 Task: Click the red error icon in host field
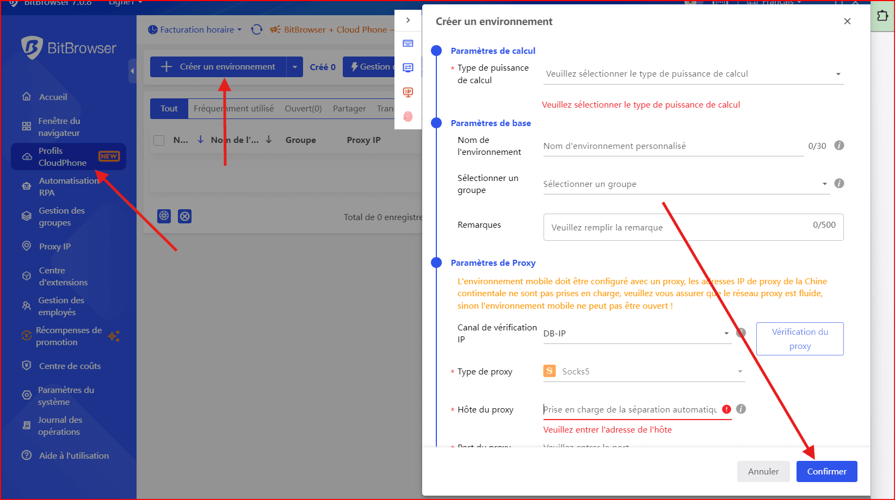point(726,409)
